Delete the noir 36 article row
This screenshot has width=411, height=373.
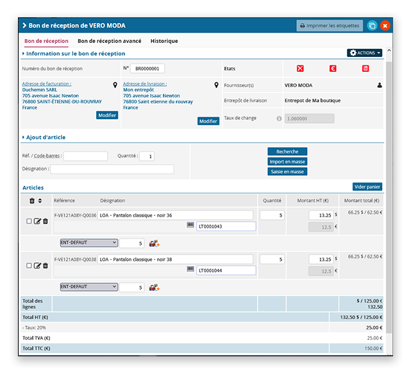46,221
